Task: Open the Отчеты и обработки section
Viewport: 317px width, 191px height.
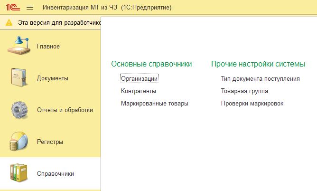Action: (65, 110)
